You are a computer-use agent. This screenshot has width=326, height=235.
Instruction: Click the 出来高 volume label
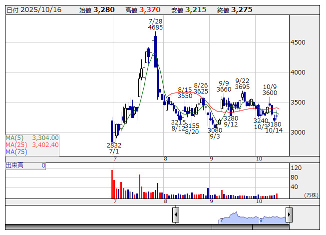(x=15, y=165)
